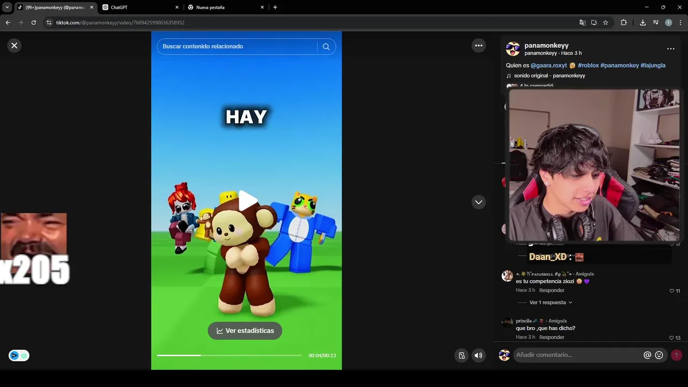Screen dimensions: 688x387
Task: Open panamonkeyy username link
Action: tap(546, 46)
